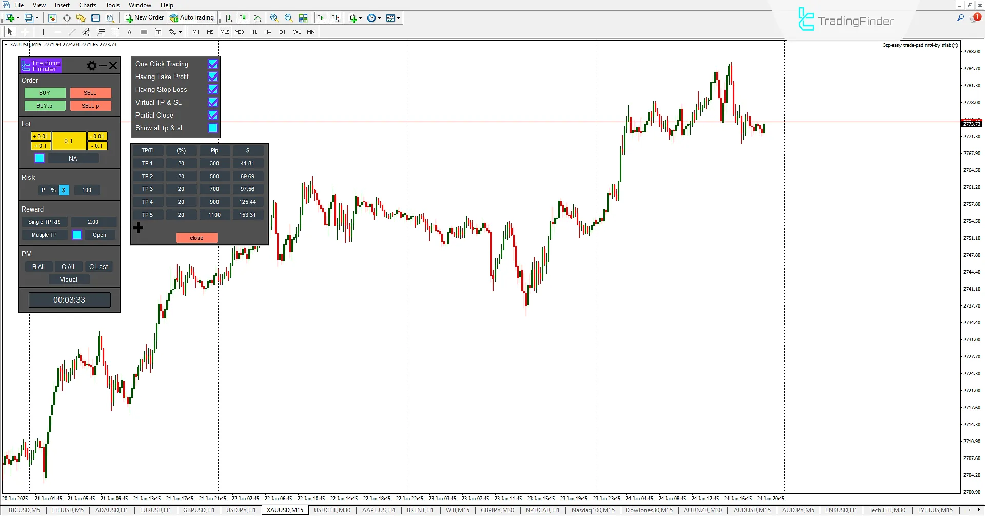
Task: Uncheck the One Click Trading checkbox
Action: [212, 64]
